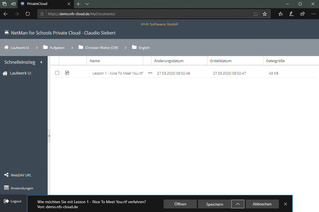Viewport: 319px width, 212px height.
Task: Open the Christian Walter (CW) breadcrumb folder
Action: pyautogui.click(x=102, y=48)
